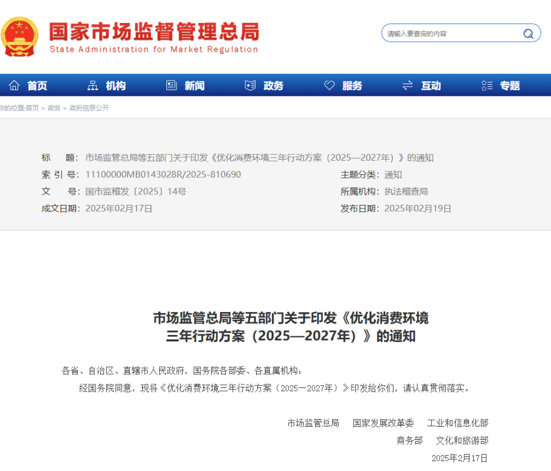Click the list icon beside 专题
The width and height of the screenshot is (551, 471).
click(487, 85)
